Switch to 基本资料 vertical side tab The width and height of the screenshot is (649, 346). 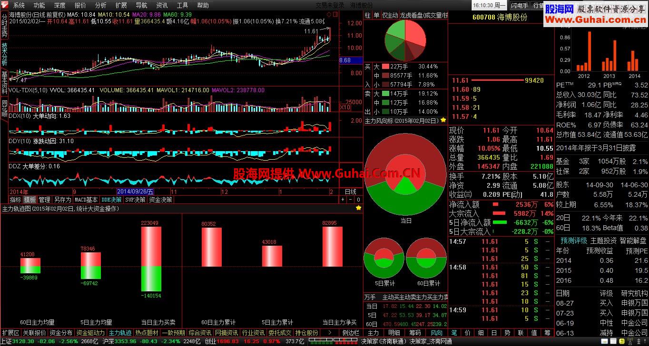4,82
